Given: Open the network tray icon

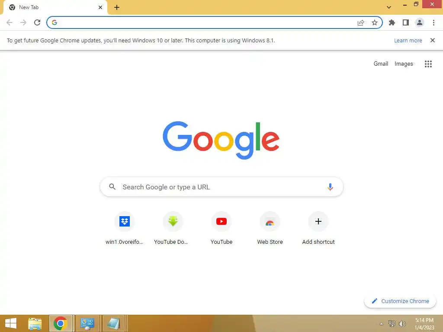Looking at the screenshot, I should point(392,324).
